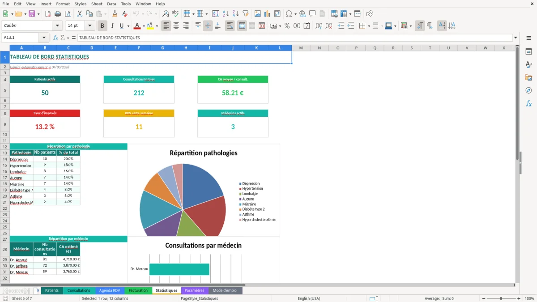Apply the red font color swatch
537x302 pixels.
tap(136, 26)
